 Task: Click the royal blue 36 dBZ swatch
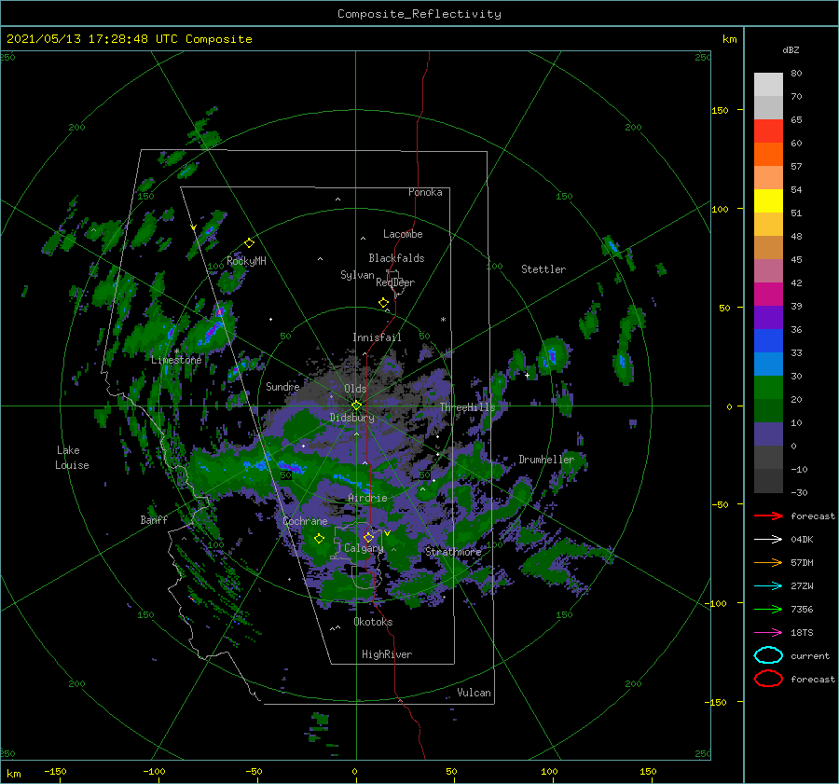point(768,341)
